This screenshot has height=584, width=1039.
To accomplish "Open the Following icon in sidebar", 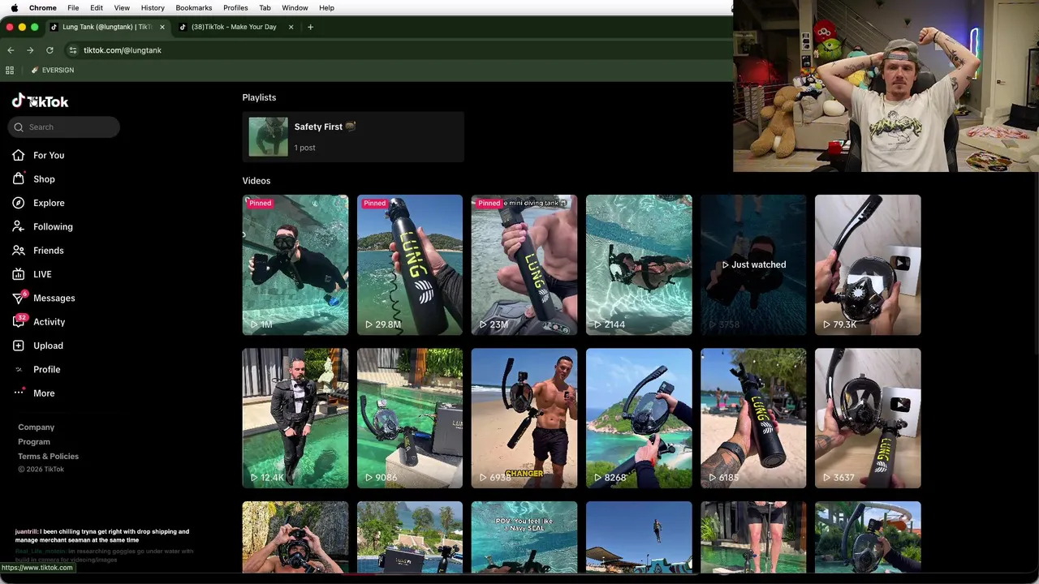I will click(18, 226).
